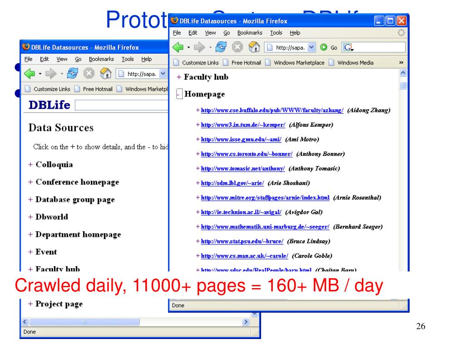The width and height of the screenshot is (465, 349).
Task: Open the www.cs.man.ac.uk/~carole/ link
Action: (244, 255)
